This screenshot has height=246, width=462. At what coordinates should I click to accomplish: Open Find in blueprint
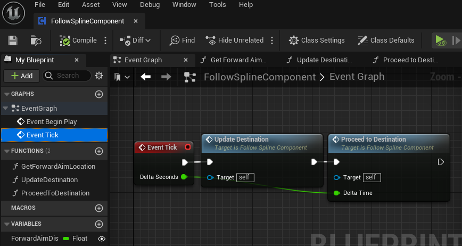182,40
